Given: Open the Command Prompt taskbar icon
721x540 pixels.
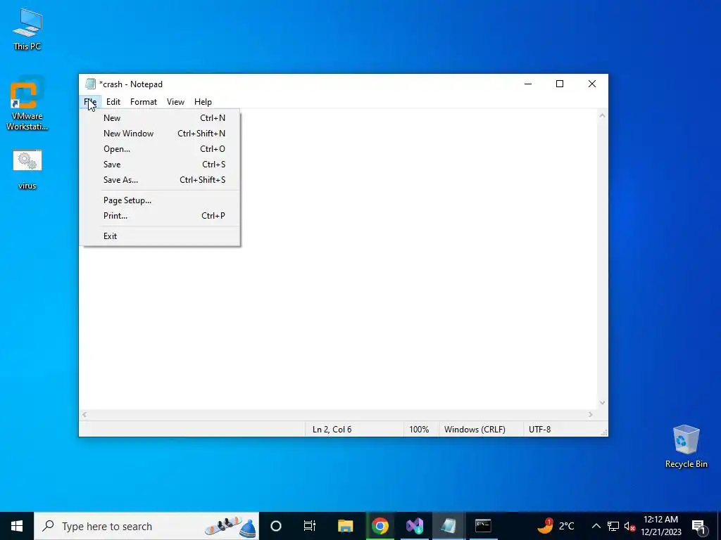Looking at the screenshot, I should [483, 526].
